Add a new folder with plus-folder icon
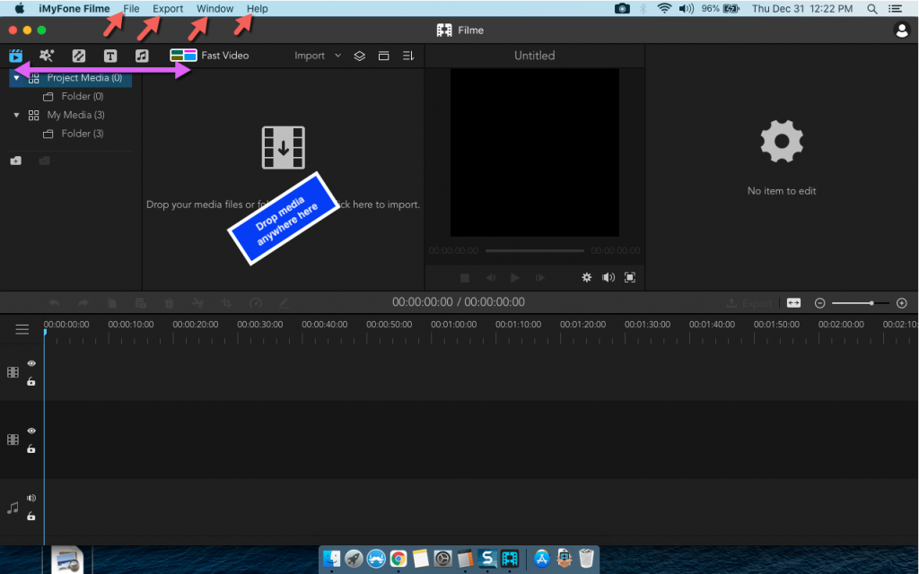 16,161
